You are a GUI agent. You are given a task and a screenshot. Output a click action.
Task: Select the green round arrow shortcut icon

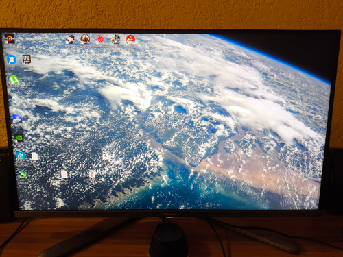point(23,174)
